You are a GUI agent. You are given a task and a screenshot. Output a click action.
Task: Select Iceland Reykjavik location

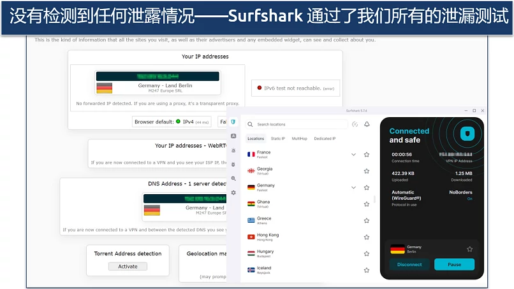pos(309,270)
